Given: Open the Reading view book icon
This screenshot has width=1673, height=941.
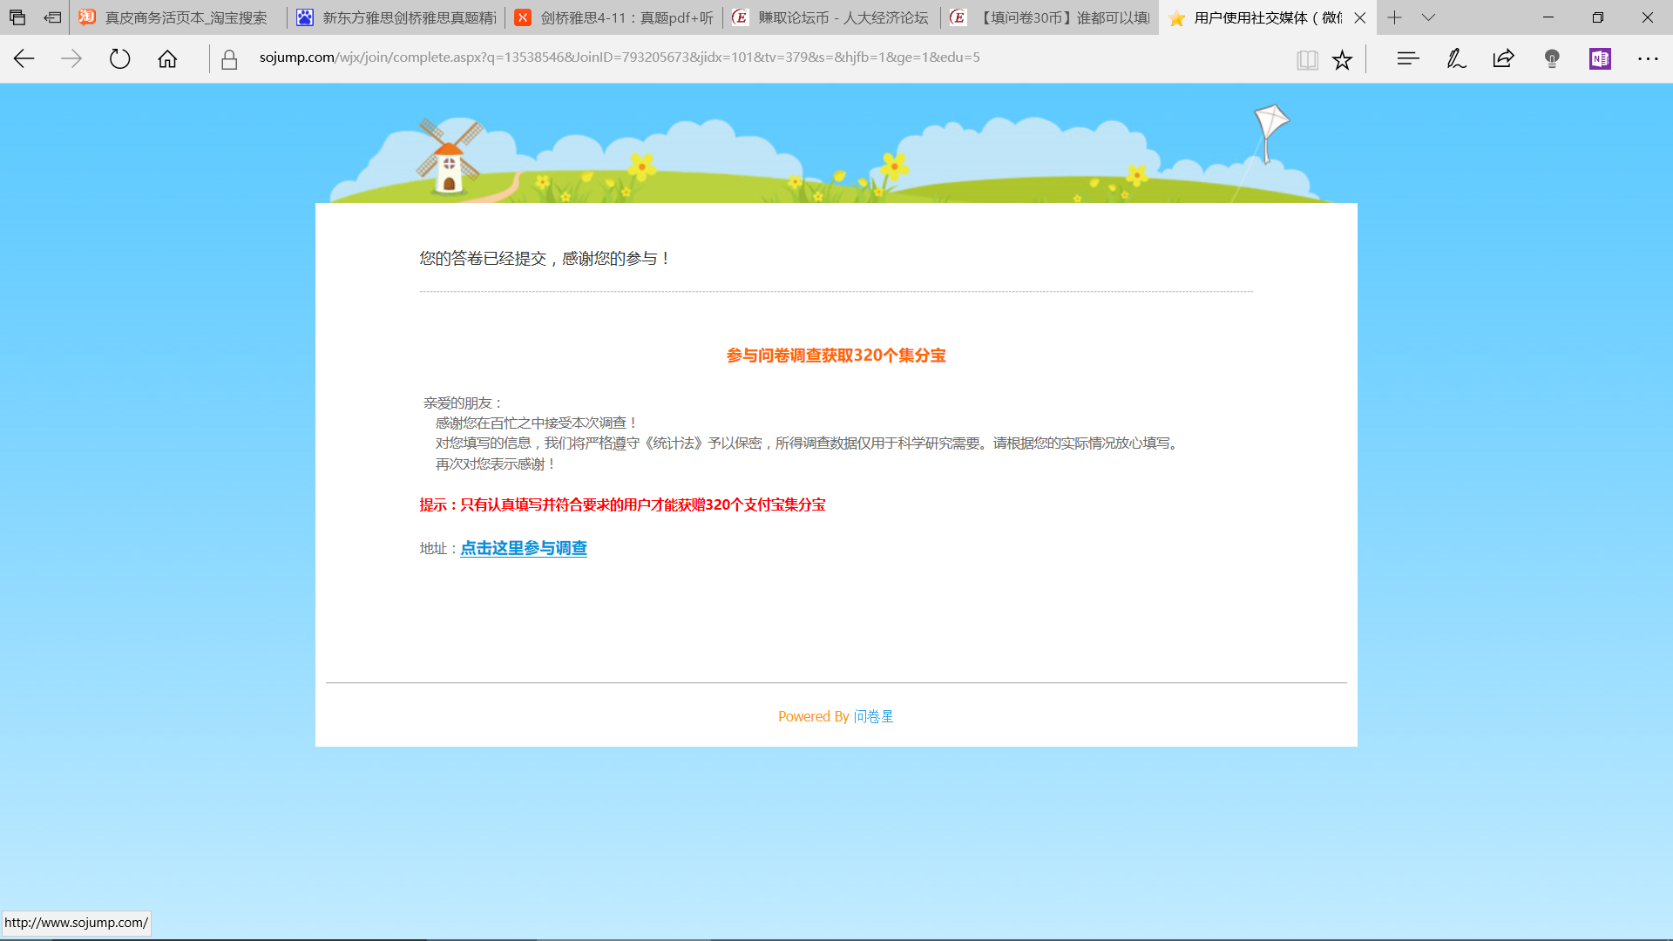Looking at the screenshot, I should point(1307,59).
